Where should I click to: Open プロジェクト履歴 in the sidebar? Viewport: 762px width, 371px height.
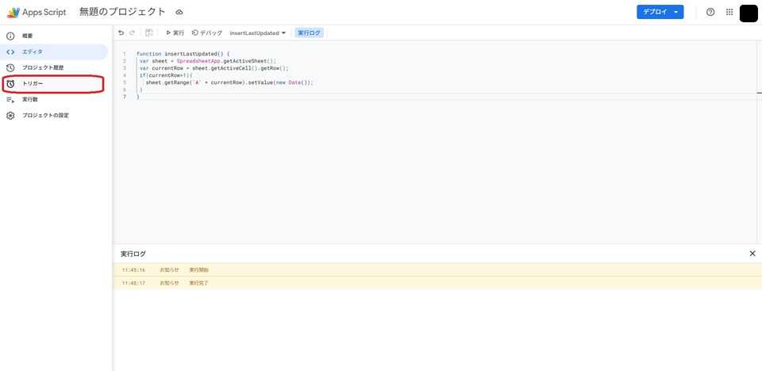tap(43, 67)
